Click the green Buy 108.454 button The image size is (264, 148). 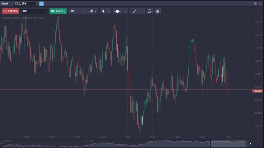(x=58, y=11)
